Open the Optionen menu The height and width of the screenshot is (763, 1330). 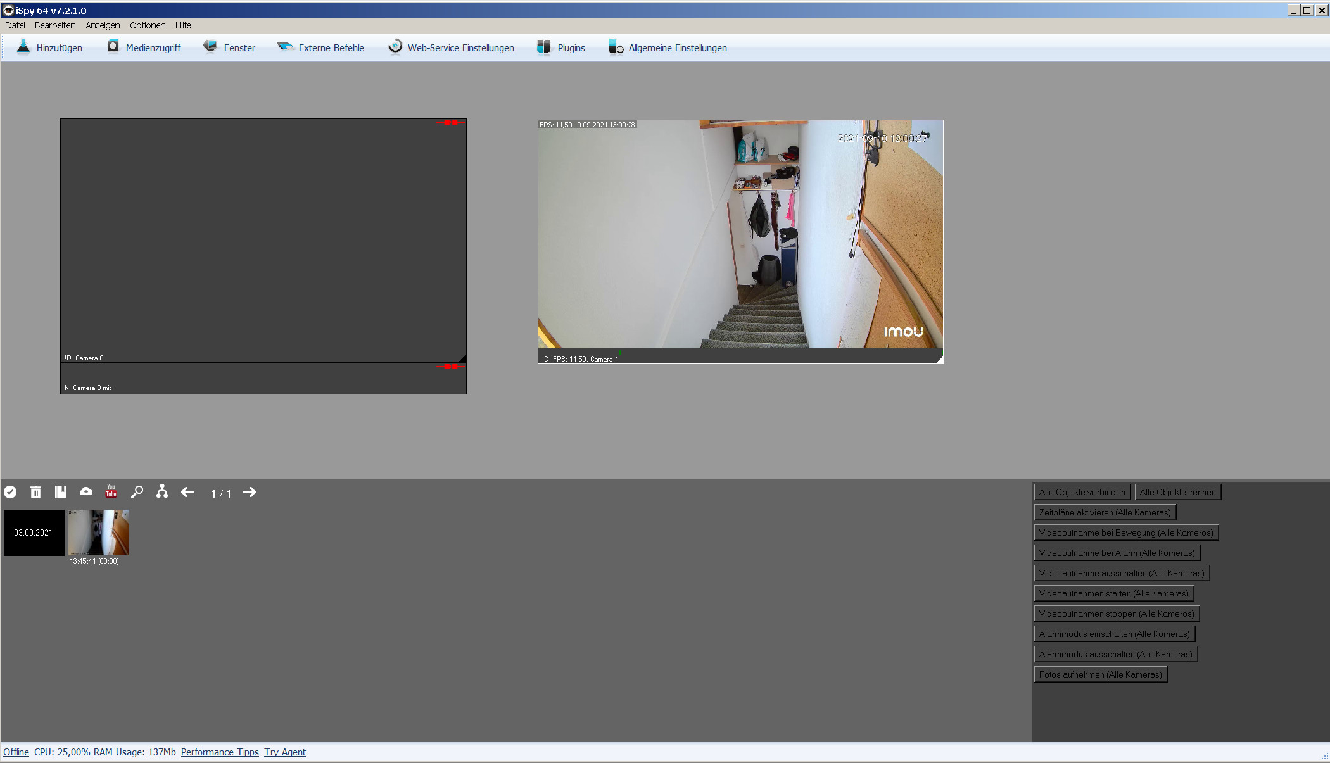click(x=147, y=25)
